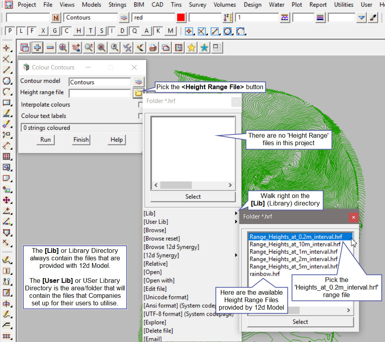Click the yellow star favourites icon

point(192,48)
